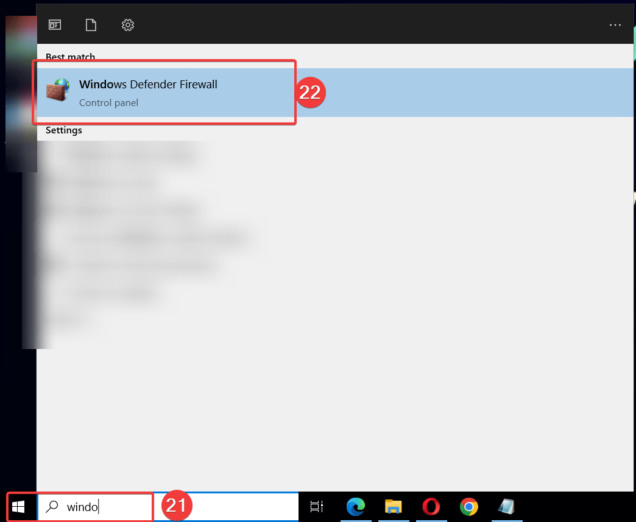Launch Opera browser from the taskbar
Viewport: 636px width, 522px height.
[431, 507]
